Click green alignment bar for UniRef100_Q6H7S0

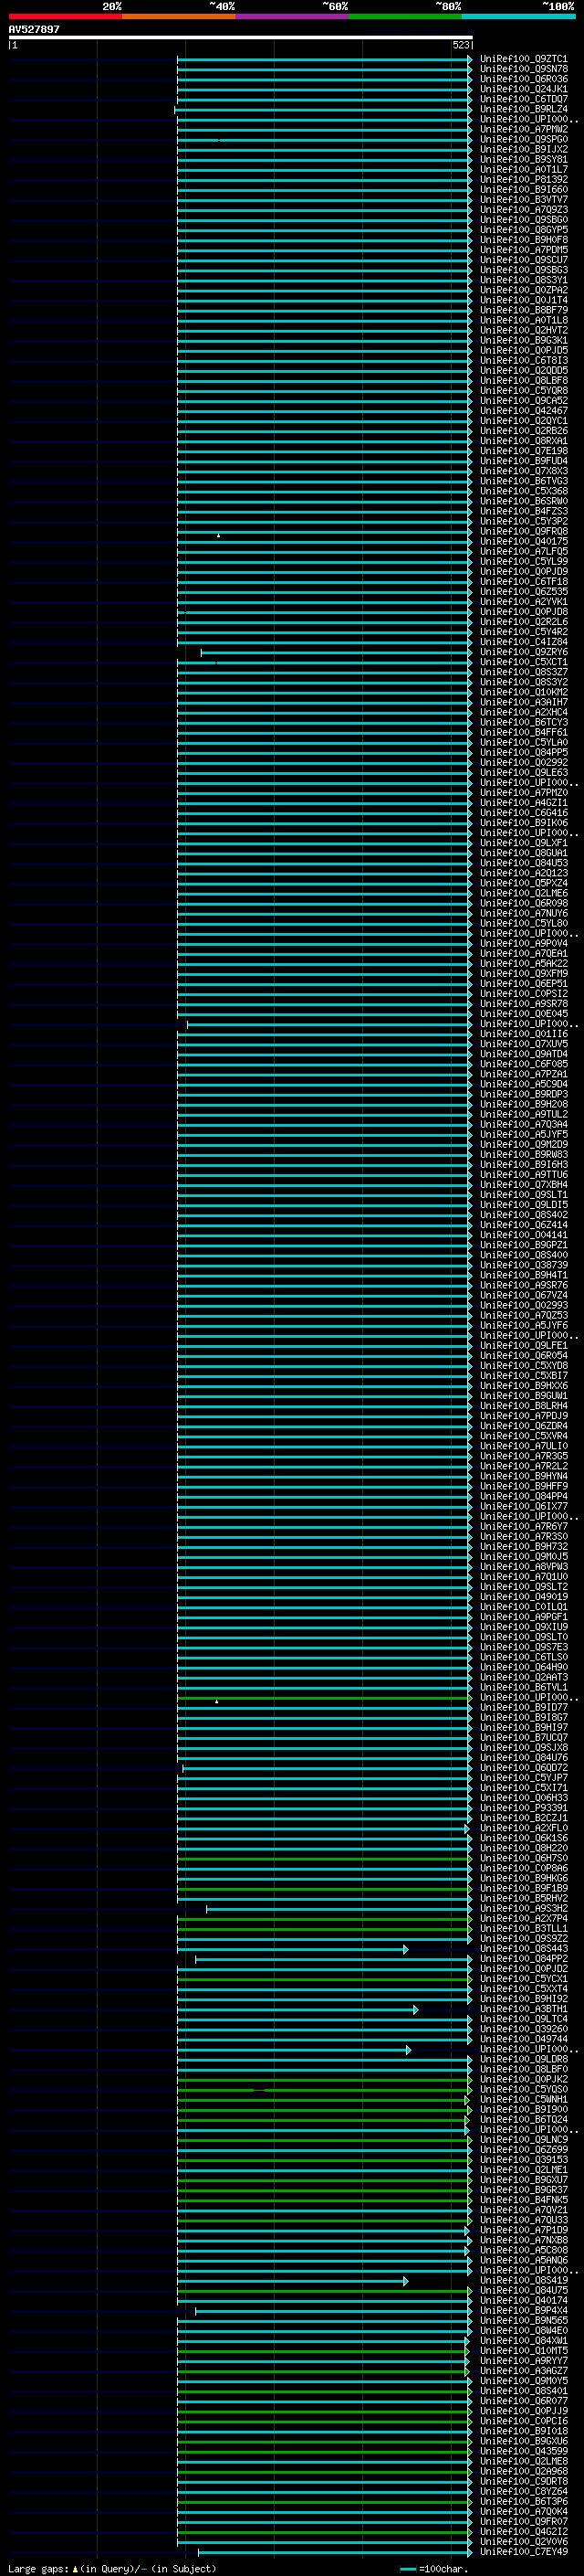325,1859
